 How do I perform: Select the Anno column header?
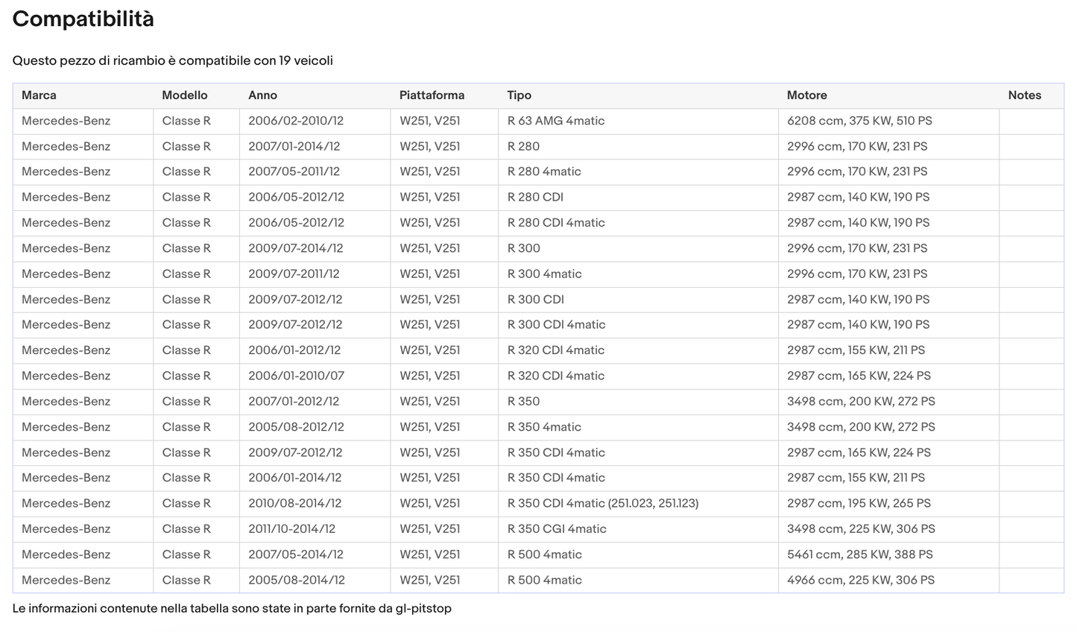[x=262, y=95]
